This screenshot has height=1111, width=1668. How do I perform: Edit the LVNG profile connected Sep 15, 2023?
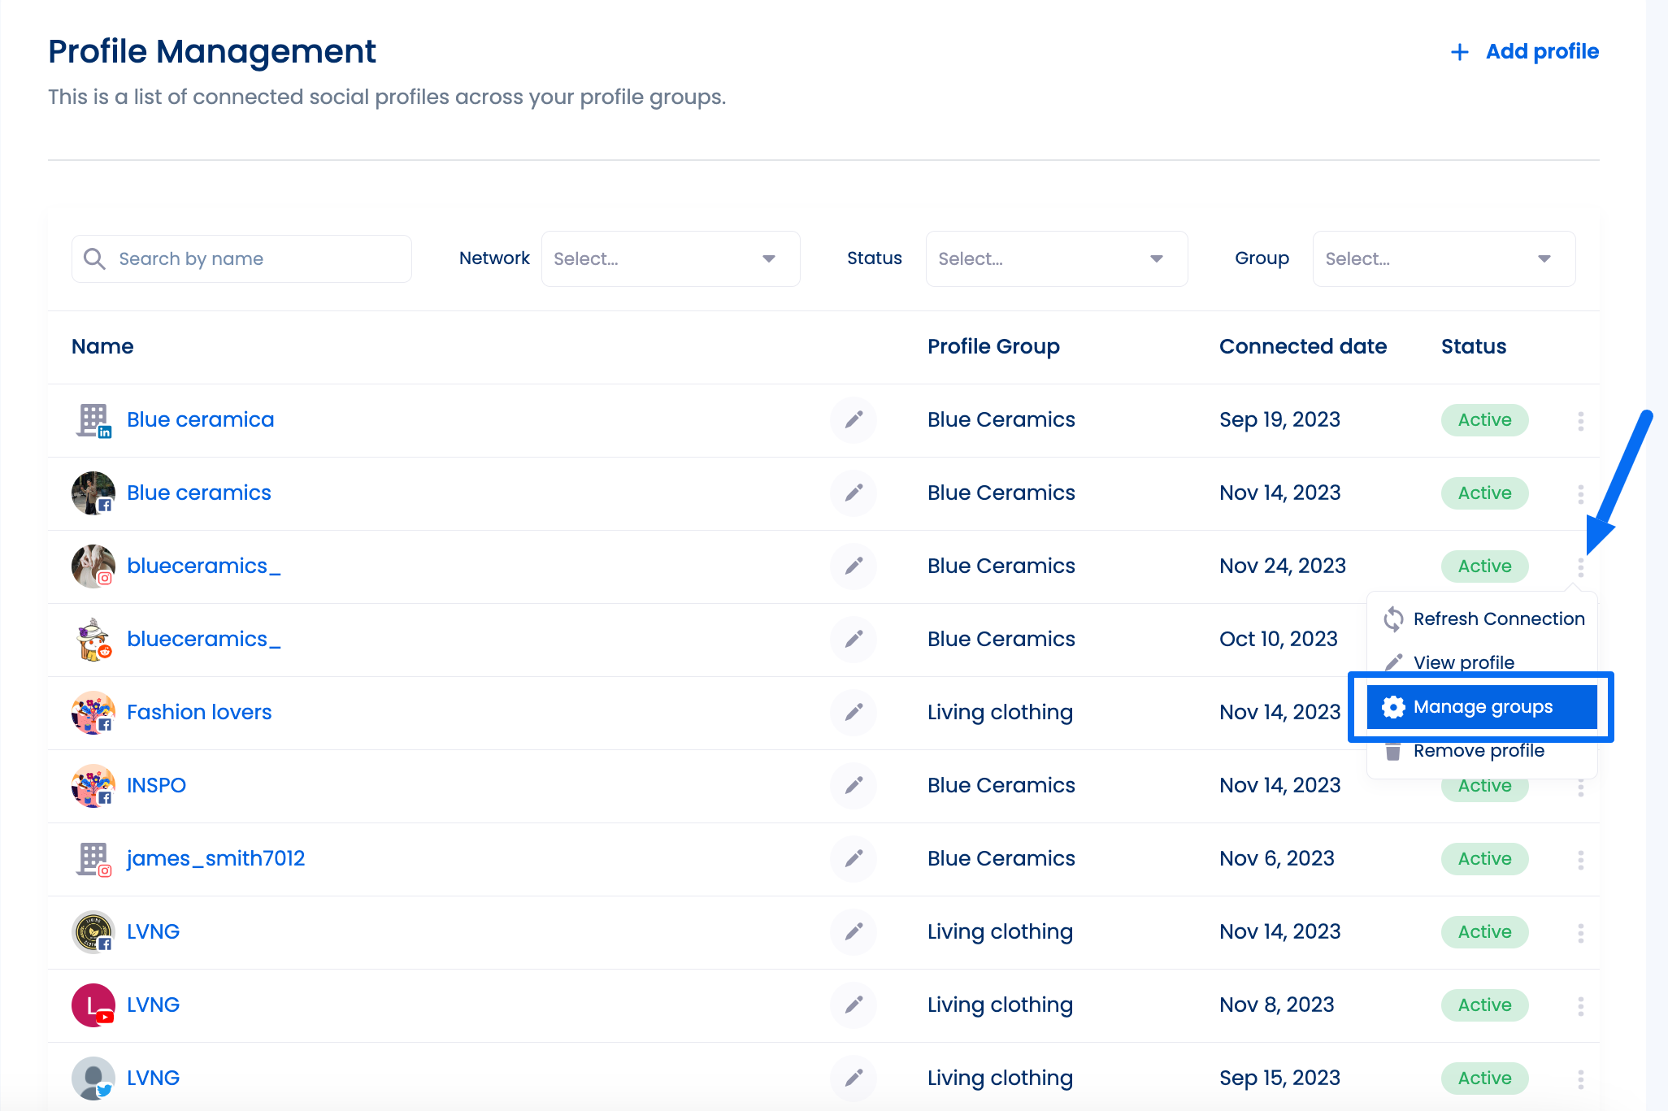coord(853,1078)
